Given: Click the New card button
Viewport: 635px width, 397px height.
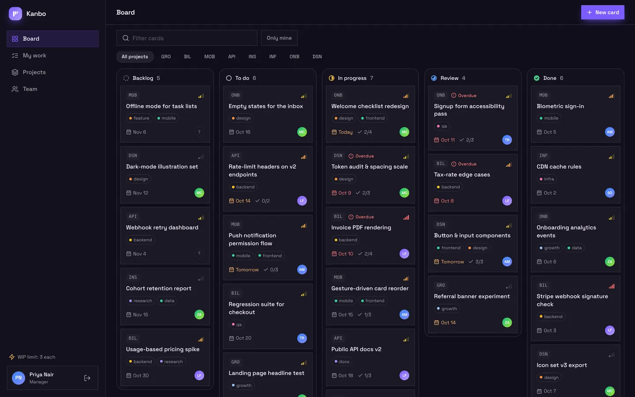Looking at the screenshot, I should pos(603,12).
